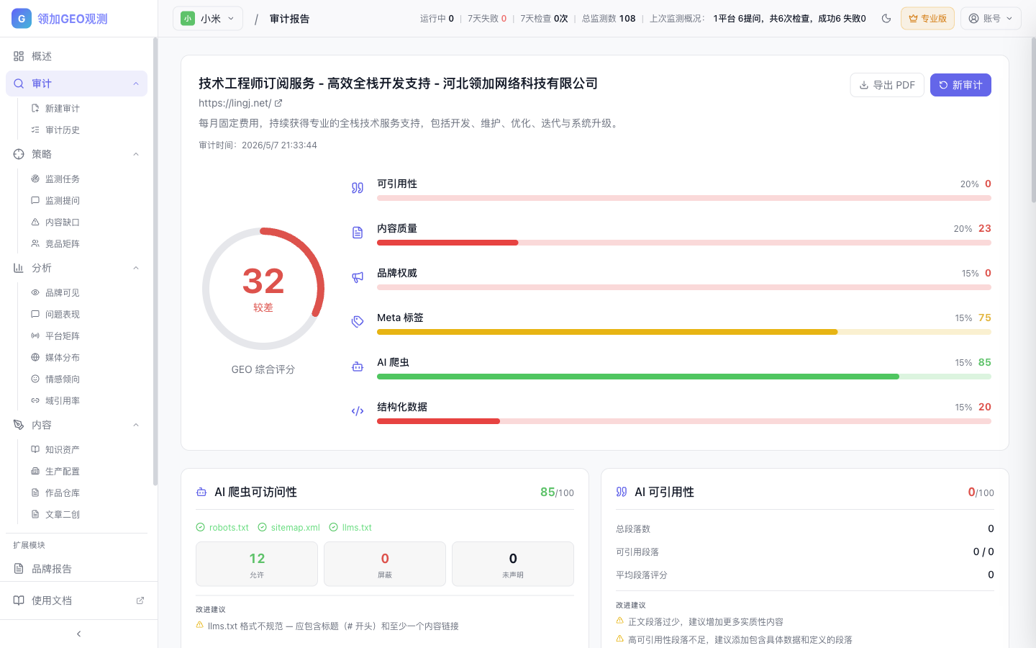Screen dimensions: 1036x648
Task: Click the 内容质量 progress bar
Action: coord(684,243)
